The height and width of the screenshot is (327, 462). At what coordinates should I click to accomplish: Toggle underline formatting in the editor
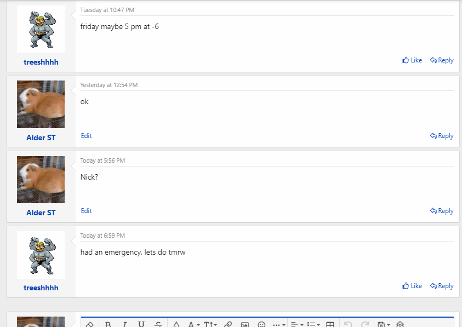141,324
